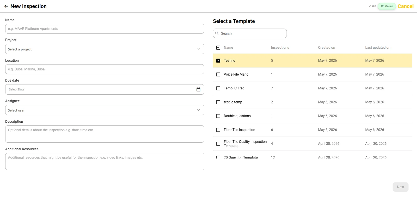Screen dimensions: 417x197
Task: Select the Voice File Mand template name
Action: pos(236,74)
